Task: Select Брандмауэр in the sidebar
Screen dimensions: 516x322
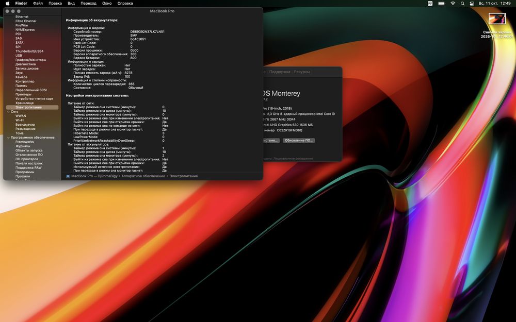Action: [25, 125]
